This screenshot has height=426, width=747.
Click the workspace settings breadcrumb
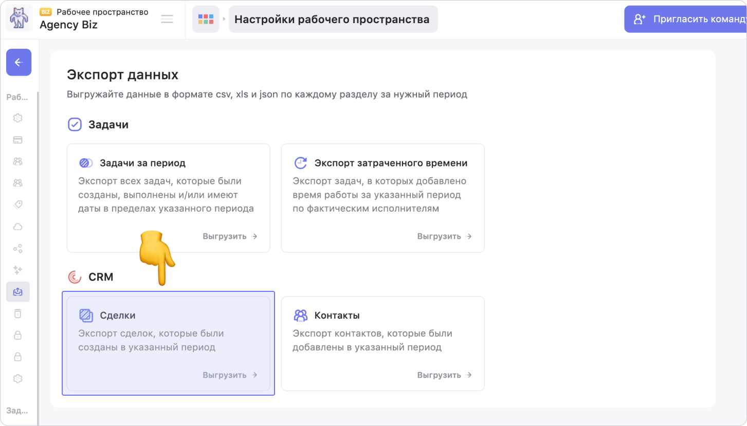333,20
